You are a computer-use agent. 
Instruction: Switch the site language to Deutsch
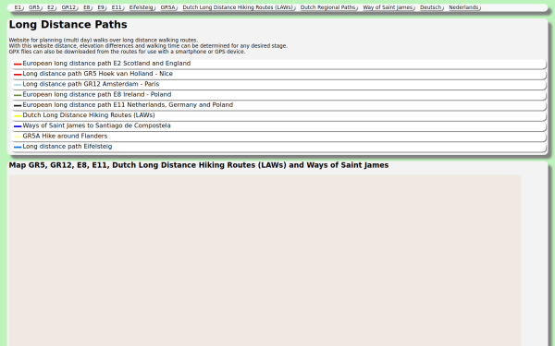431,7
